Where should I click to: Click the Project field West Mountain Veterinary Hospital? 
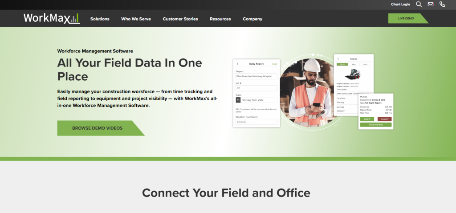click(x=256, y=76)
